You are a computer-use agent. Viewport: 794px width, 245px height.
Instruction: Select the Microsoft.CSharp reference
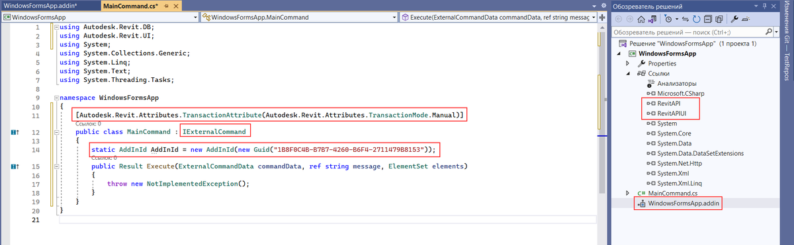[x=680, y=94]
